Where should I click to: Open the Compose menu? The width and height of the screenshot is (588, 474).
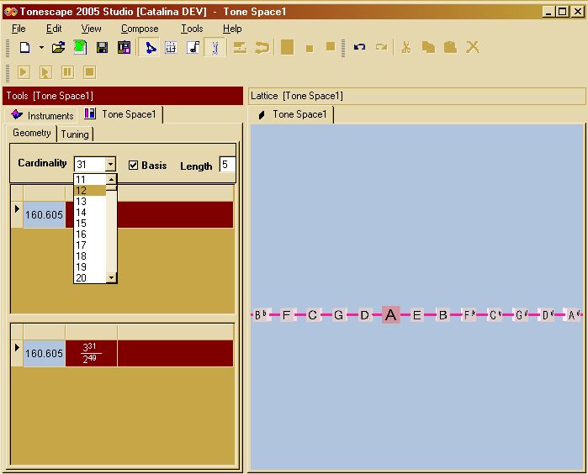pyautogui.click(x=140, y=29)
